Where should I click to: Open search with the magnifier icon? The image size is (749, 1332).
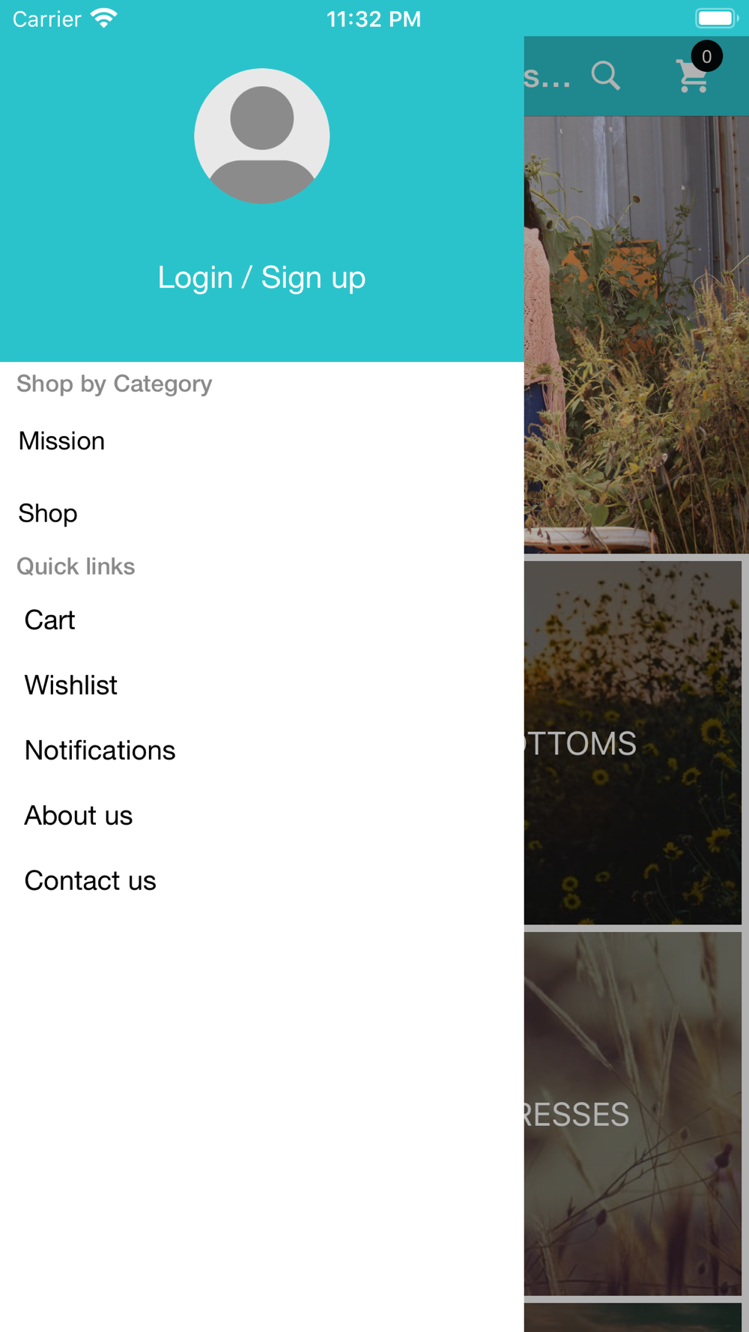point(605,76)
